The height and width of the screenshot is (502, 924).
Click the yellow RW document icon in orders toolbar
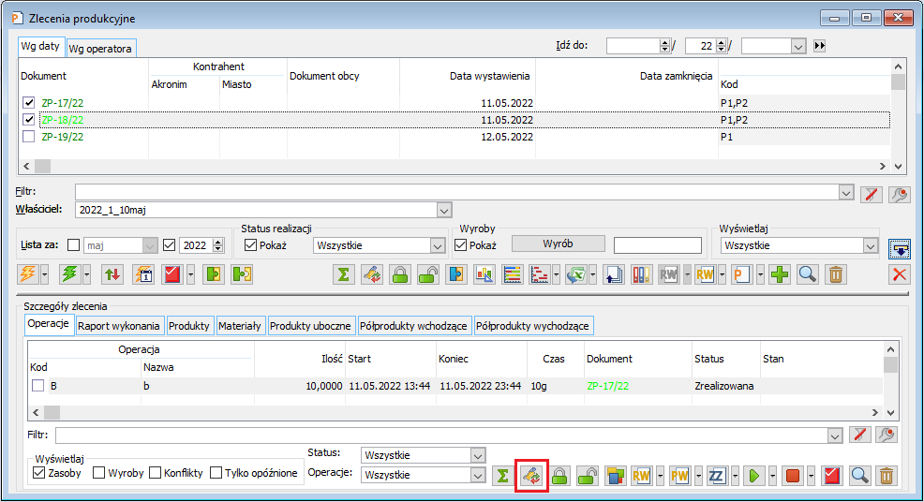705,274
